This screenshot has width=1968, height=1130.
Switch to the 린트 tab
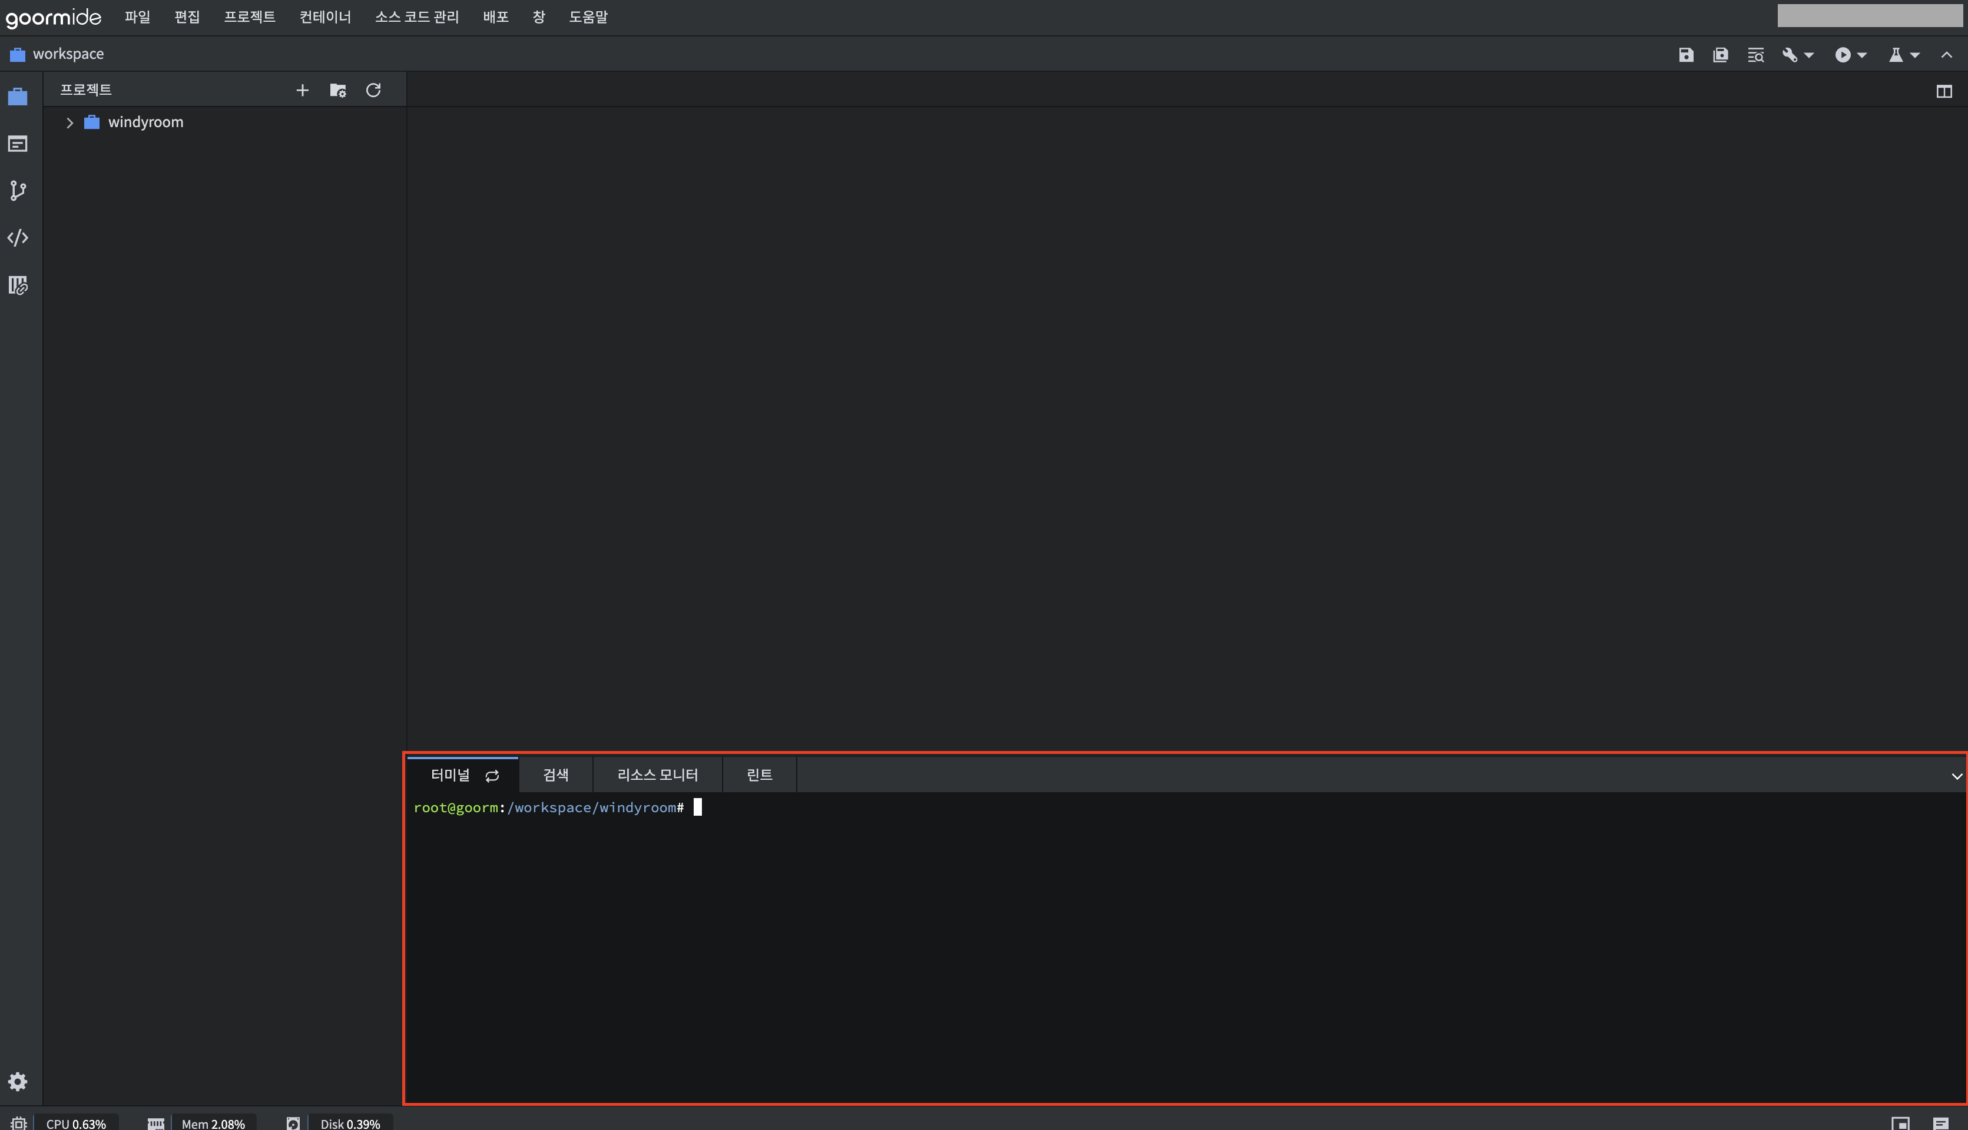(759, 775)
